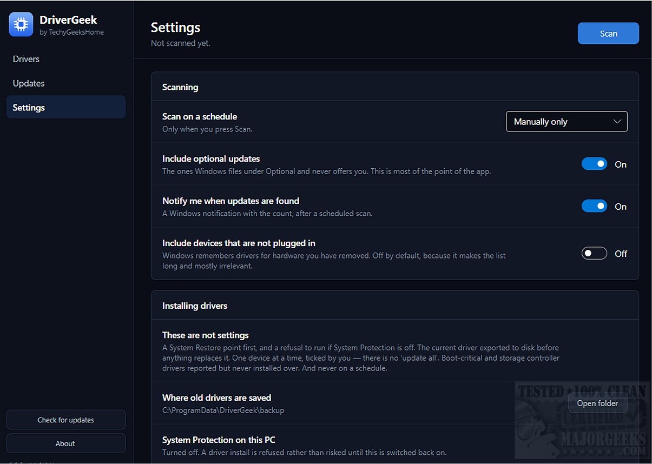Start a scan with the Scan button
Viewport: 652px width, 464px height.
tap(608, 34)
